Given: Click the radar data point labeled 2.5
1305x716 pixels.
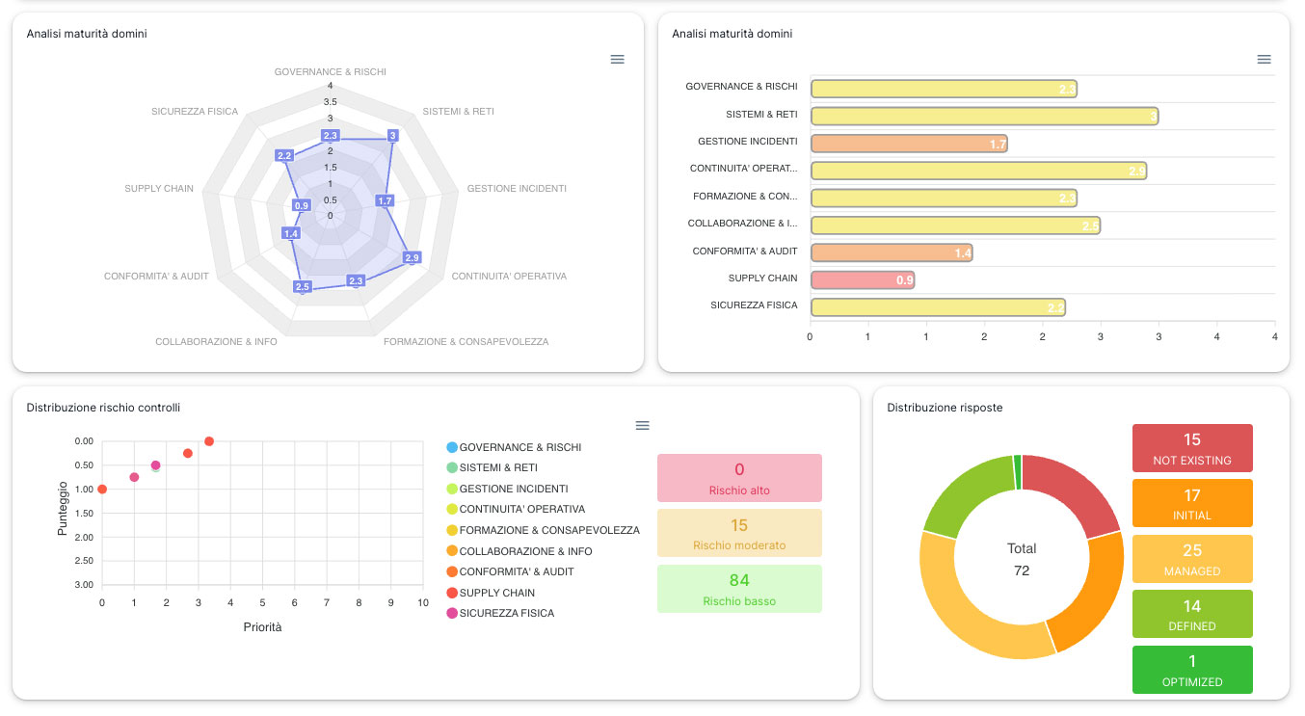Looking at the screenshot, I should [x=302, y=287].
